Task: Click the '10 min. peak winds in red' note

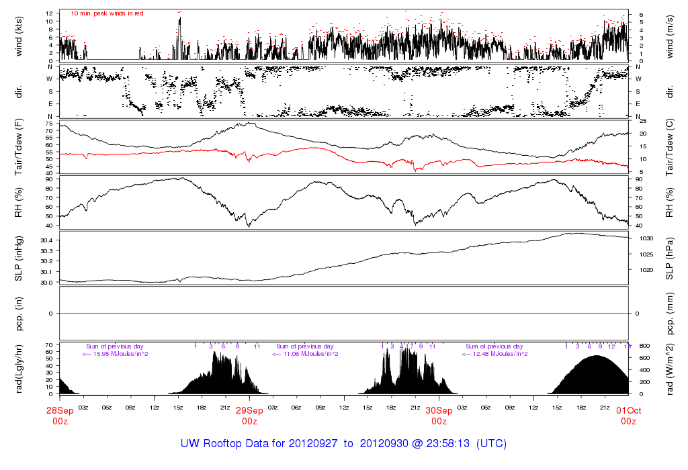Action: click(x=107, y=13)
